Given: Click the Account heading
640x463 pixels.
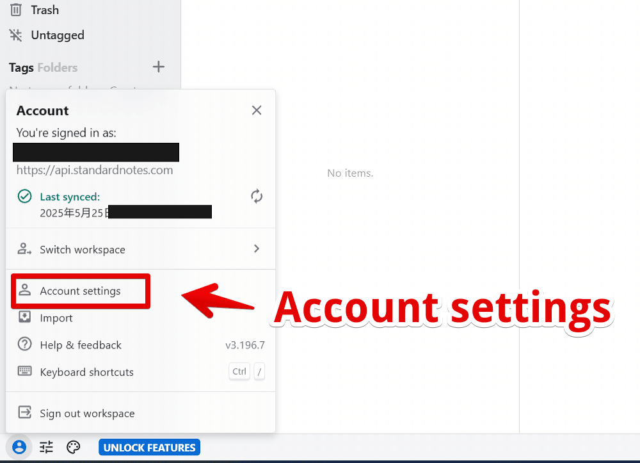Looking at the screenshot, I should click(x=42, y=111).
